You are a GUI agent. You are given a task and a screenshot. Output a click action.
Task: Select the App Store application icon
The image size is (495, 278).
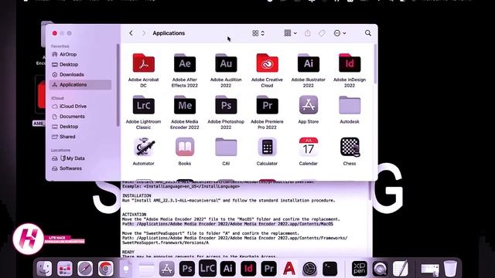click(x=309, y=105)
